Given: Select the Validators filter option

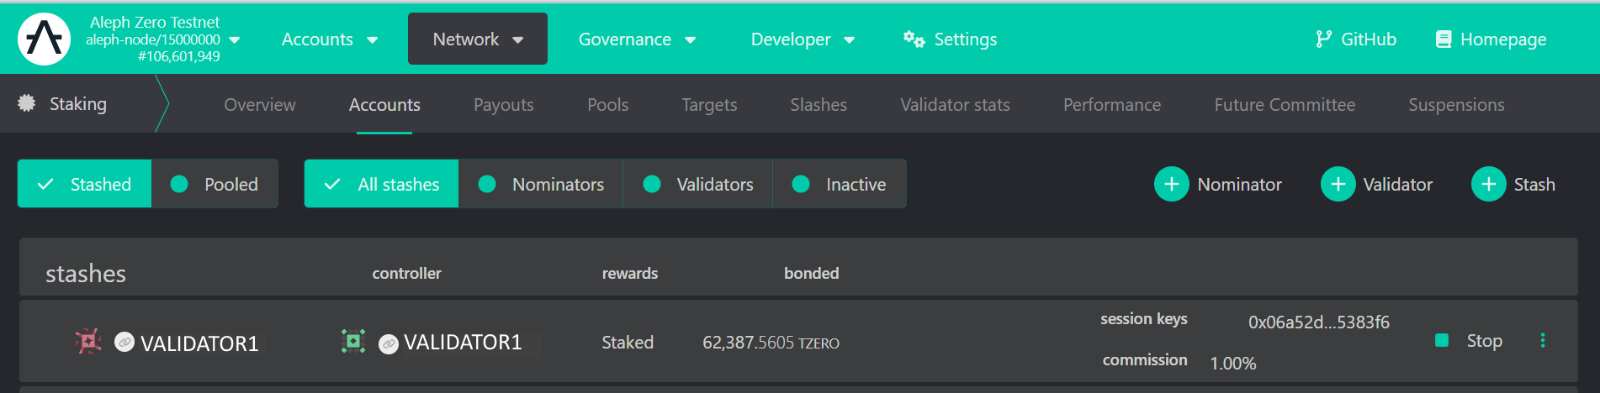Looking at the screenshot, I should click(697, 184).
